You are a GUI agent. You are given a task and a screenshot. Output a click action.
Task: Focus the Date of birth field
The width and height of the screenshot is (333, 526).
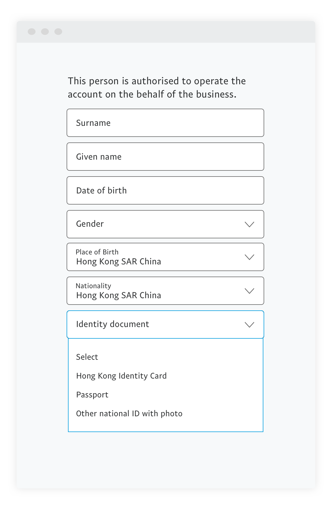coord(165,190)
